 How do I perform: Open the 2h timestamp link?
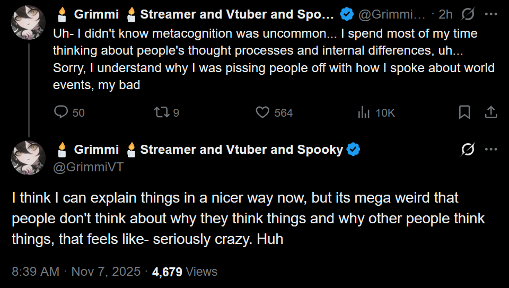(445, 14)
